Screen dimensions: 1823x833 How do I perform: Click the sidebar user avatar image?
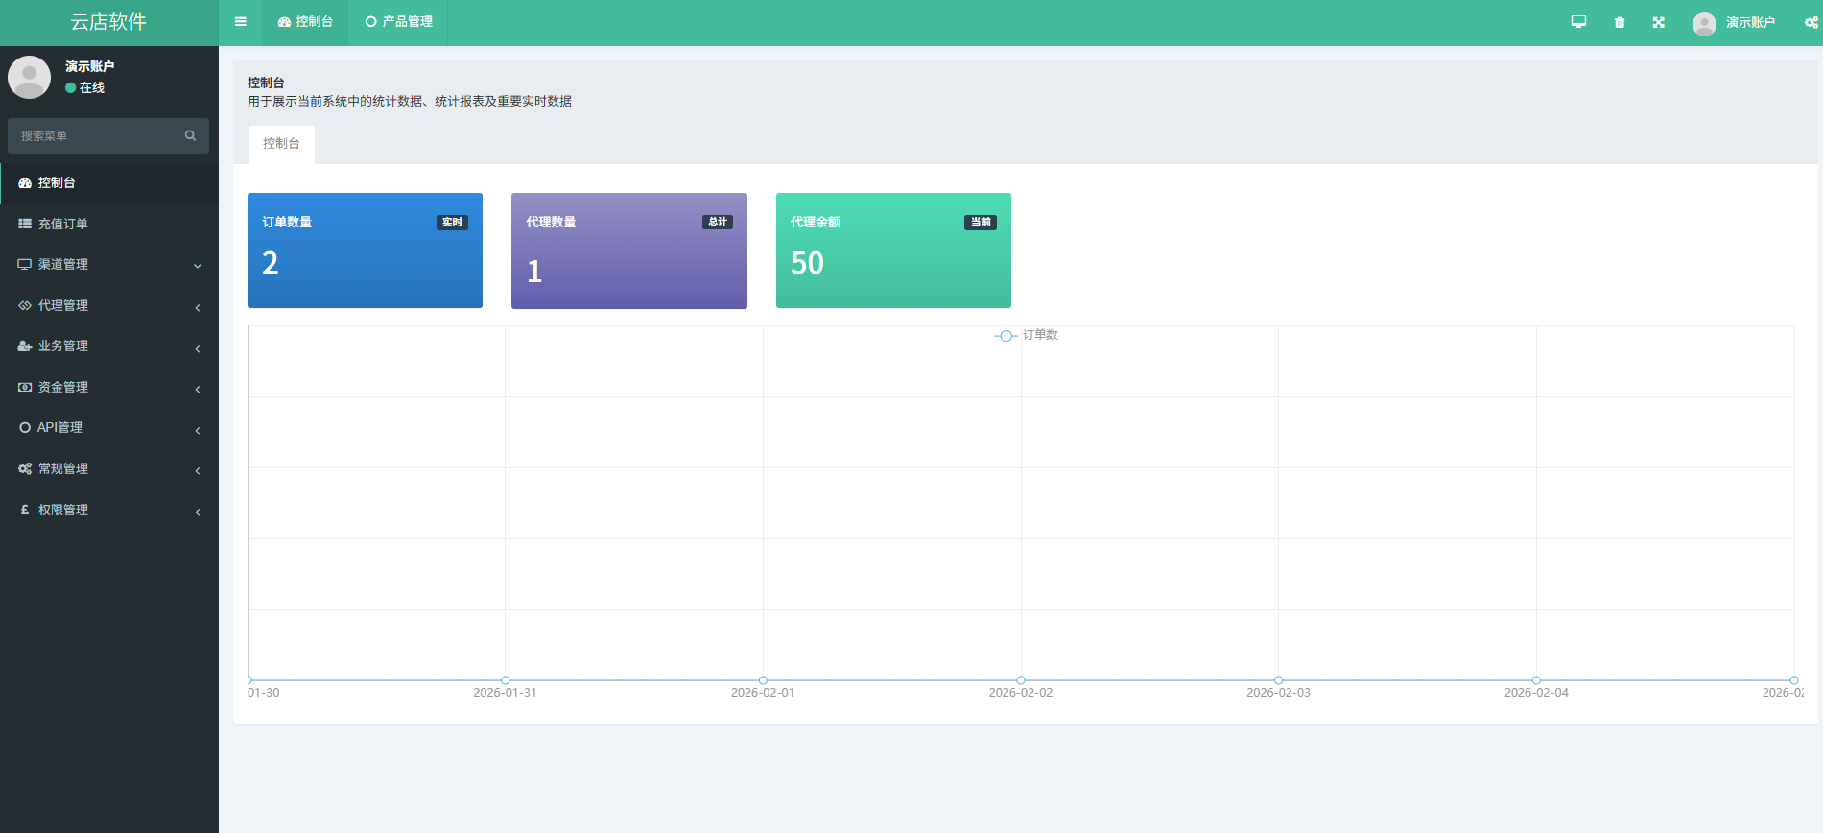(x=30, y=77)
